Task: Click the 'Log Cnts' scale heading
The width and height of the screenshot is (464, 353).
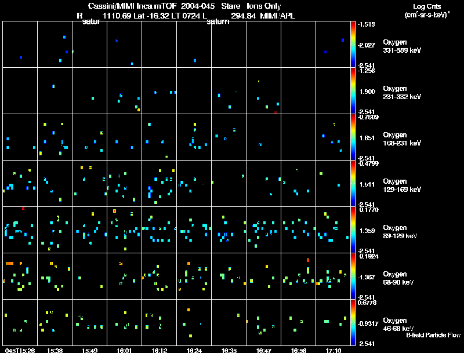Action: (x=427, y=6)
